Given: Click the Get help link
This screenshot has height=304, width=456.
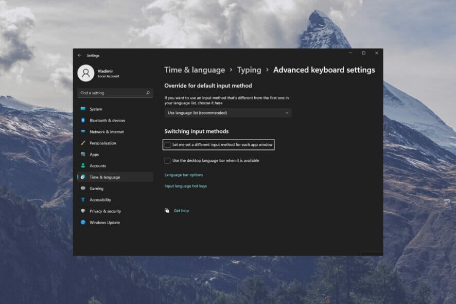Looking at the screenshot, I should point(181,211).
